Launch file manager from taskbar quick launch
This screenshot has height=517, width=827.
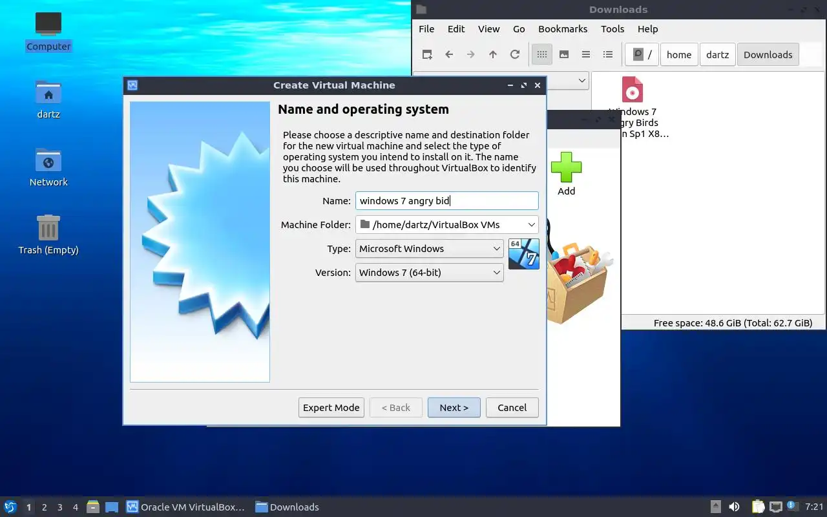pyautogui.click(x=93, y=507)
